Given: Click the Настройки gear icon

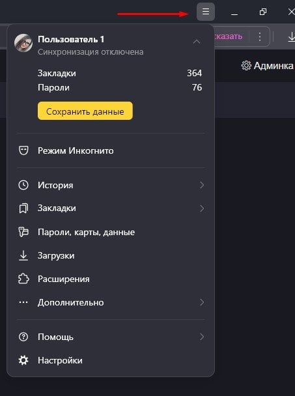Looking at the screenshot, I should 23,360.
